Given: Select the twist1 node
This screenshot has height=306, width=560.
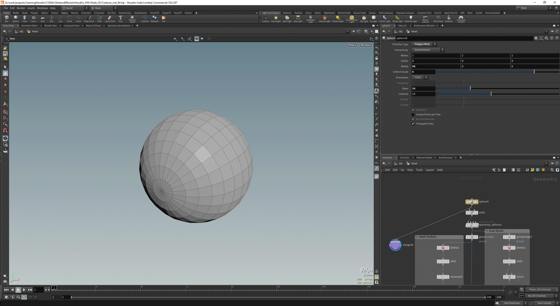Looking at the screenshot, I should point(509,277).
